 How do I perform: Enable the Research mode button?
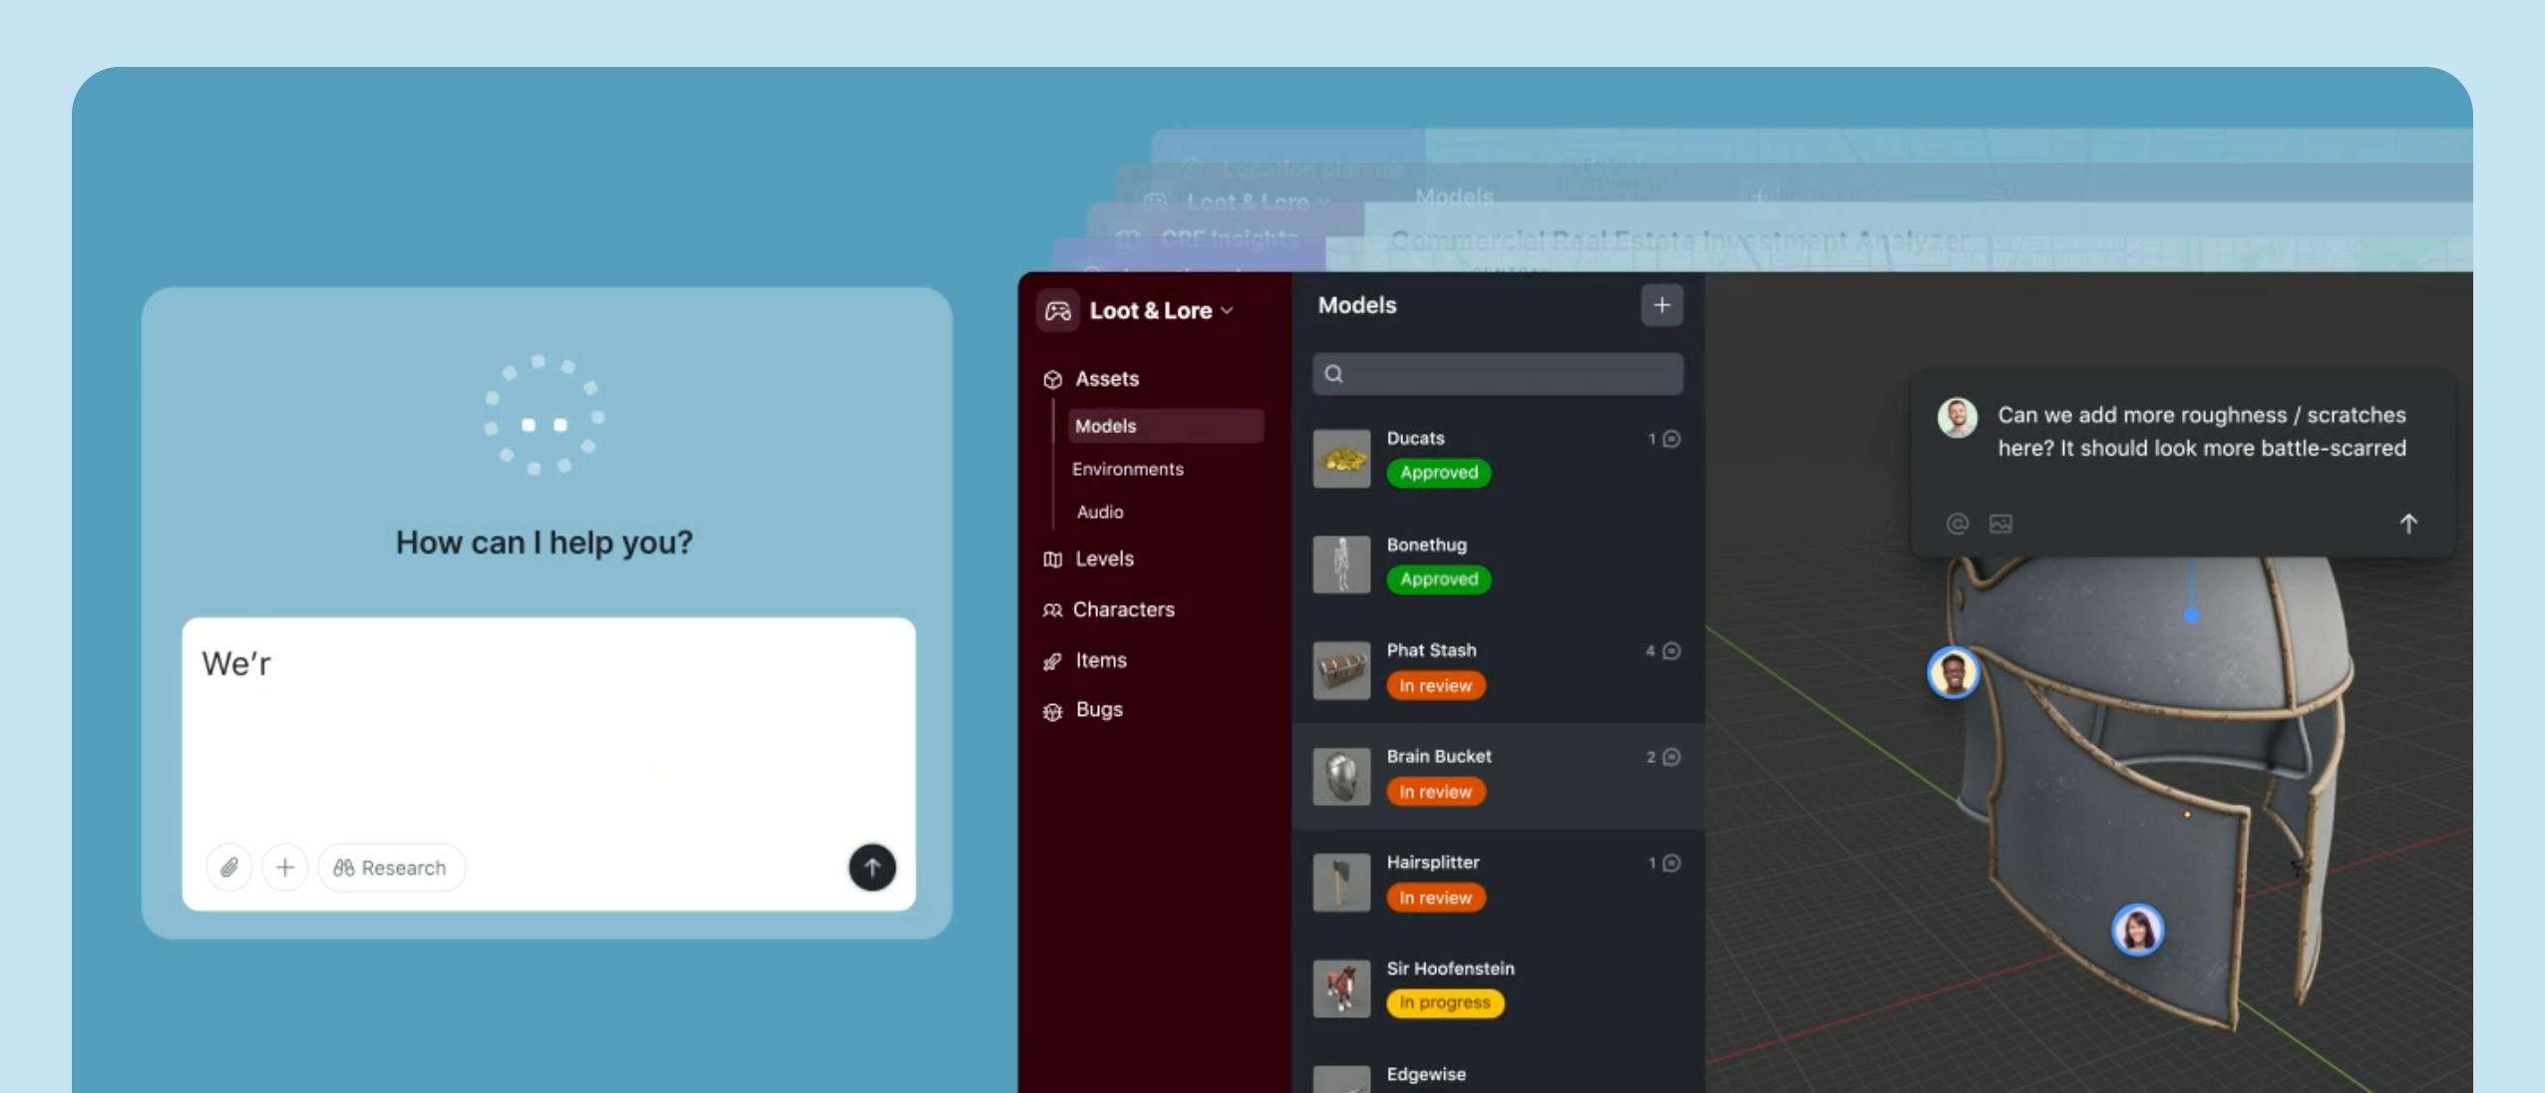[x=391, y=868]
